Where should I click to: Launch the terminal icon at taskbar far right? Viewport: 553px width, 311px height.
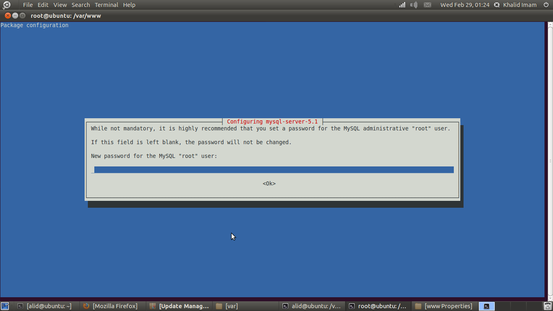486,306
